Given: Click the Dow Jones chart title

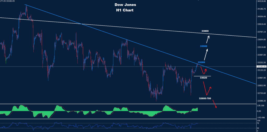Looking at the screenshot, I should click(x=125, y=5).
